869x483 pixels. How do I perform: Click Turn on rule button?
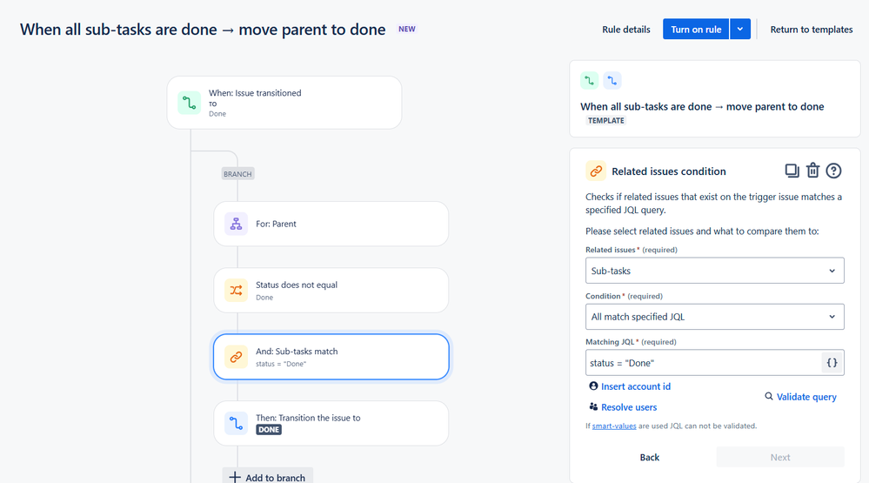click(696, 29)
